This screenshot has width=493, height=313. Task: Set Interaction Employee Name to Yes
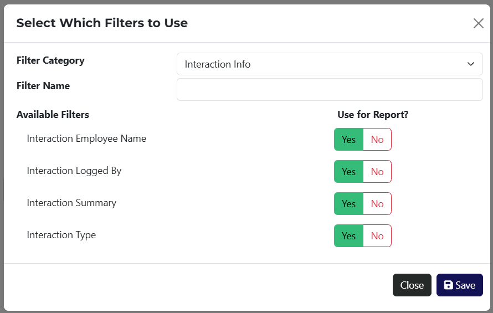(348, 140)
